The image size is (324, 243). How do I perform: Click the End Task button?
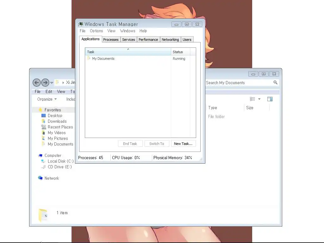point(130,144)
